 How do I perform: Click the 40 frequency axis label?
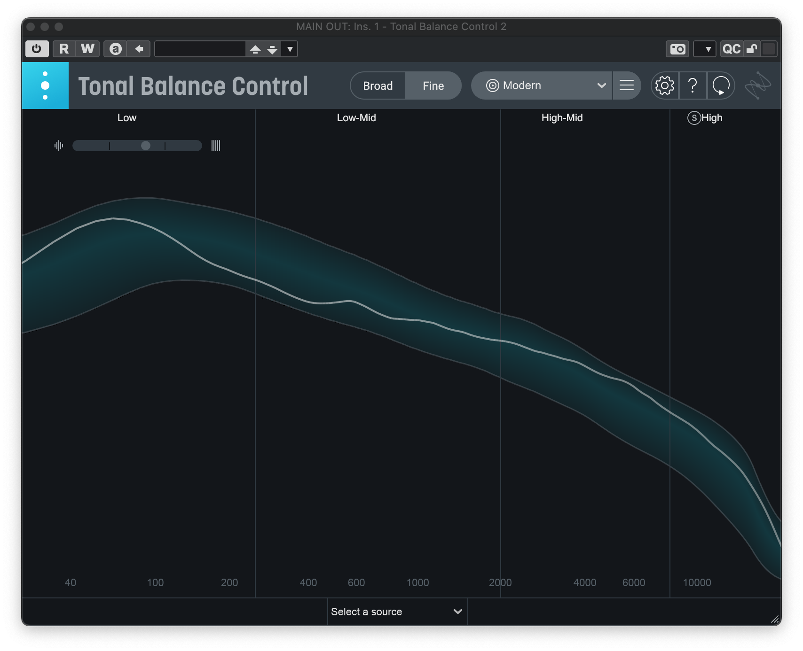point(70,582)
